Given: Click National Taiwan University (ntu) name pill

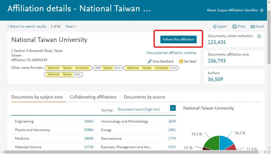Looking at the screenshot, I should (x=151, y=68).
